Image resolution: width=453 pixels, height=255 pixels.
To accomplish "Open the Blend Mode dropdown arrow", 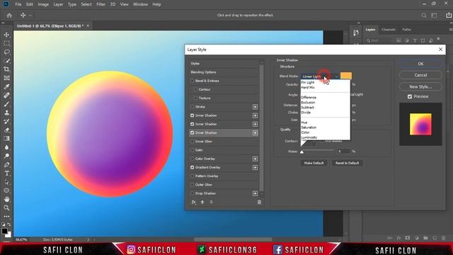I will (x=336, y=76).
